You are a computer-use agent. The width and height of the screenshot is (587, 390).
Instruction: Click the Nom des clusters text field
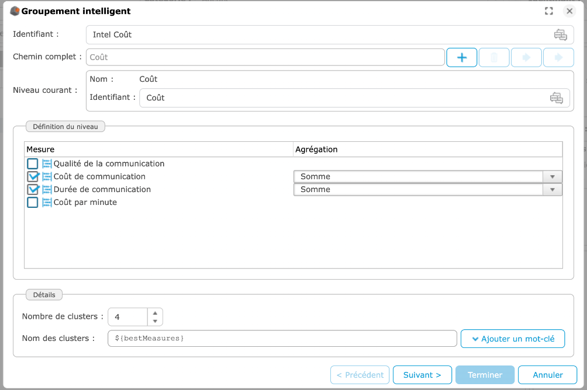282,339
